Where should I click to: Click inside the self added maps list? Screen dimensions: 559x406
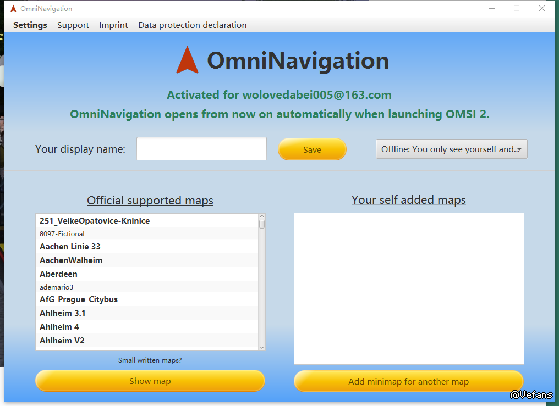tap(409, 288)
